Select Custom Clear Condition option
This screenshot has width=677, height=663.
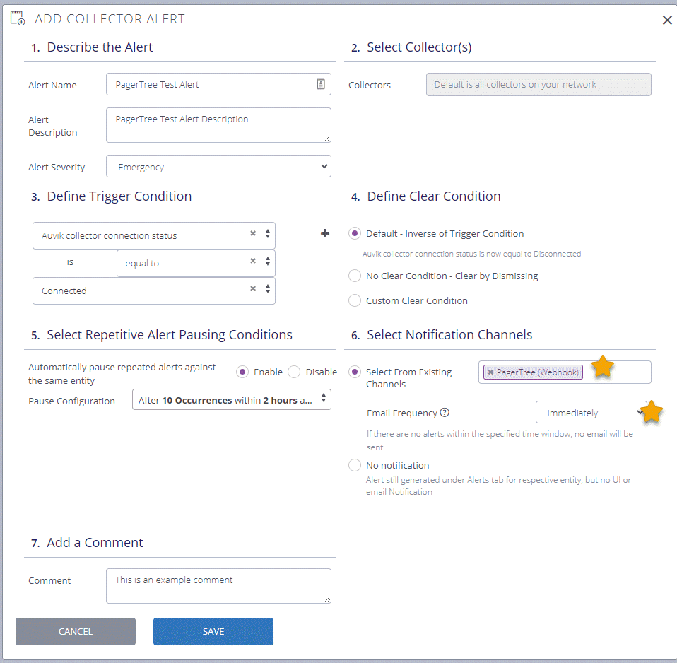tap(355, 300)
